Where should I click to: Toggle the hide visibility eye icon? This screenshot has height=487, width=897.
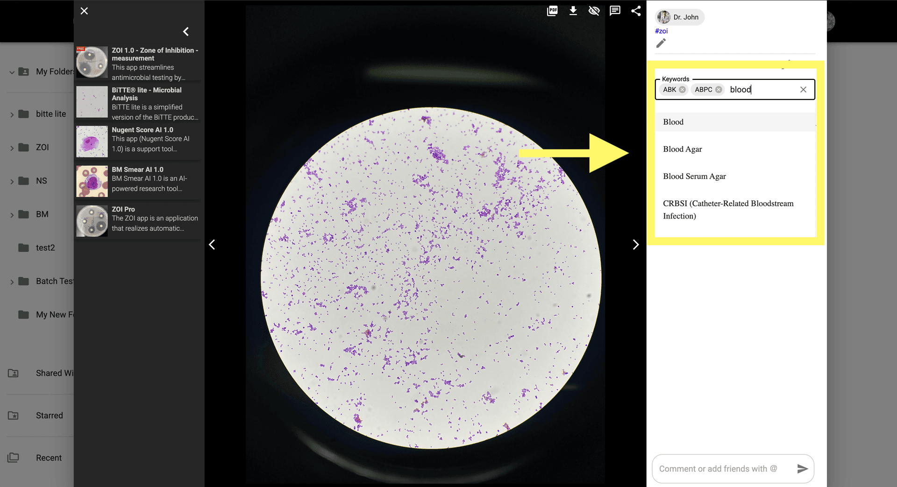click(x=594, y=11)
